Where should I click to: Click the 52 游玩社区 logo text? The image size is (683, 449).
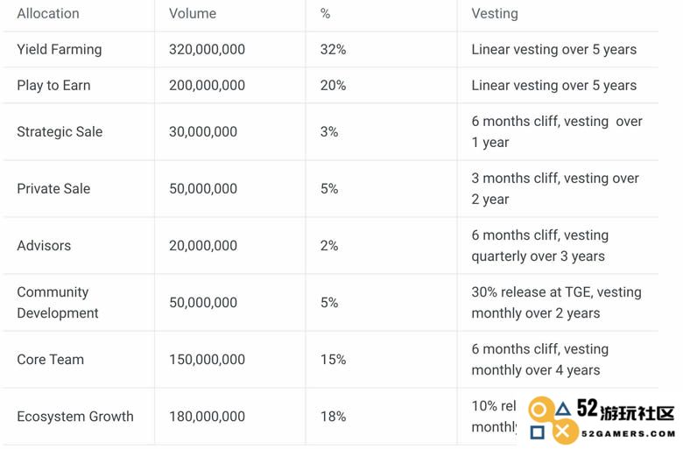tap(625, 410)
